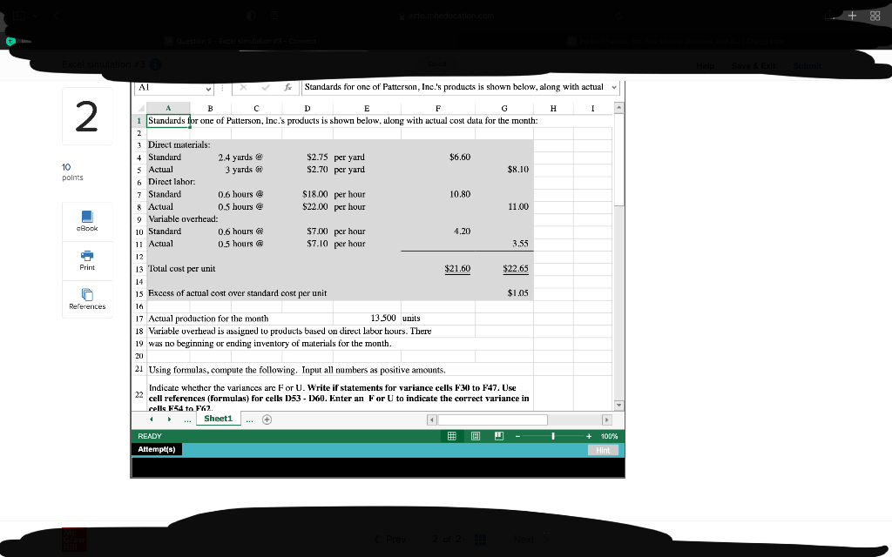Open Page Break Preview from status bar
The width and height of the screenshot is (892, 557).
[497, 435]
